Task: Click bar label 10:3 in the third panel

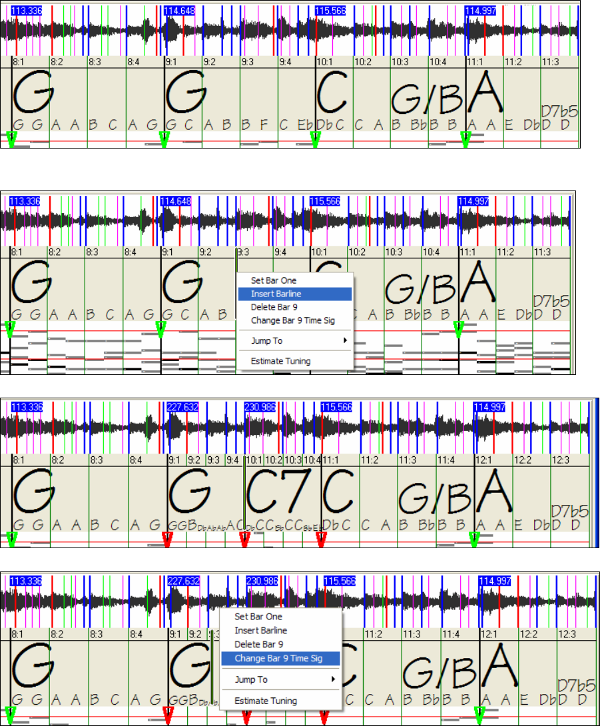Action: click(292, 460)
